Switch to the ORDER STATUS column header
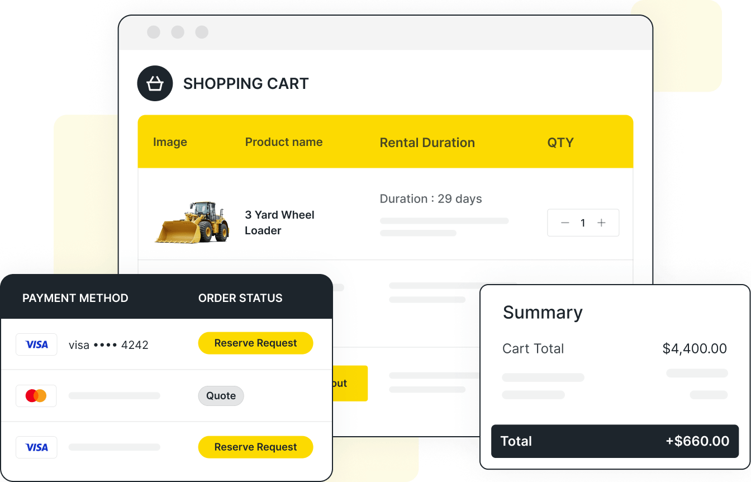 [240, 298]
